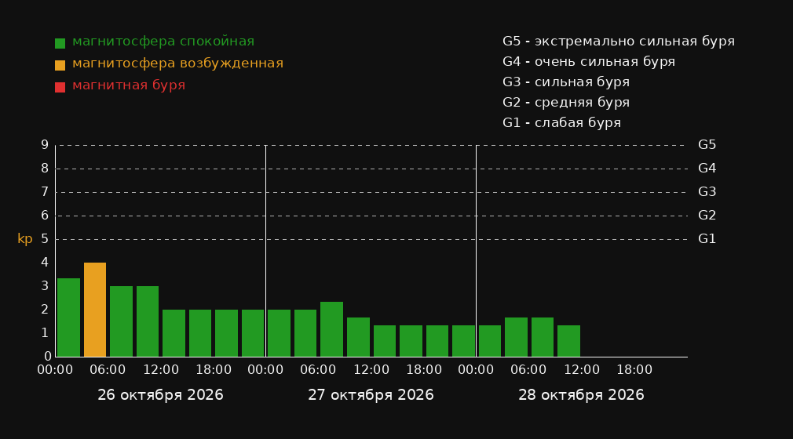
Task: Click the orange legend square for excited magnetosphere
Action: pyautogui.click(x=60, y=65)
